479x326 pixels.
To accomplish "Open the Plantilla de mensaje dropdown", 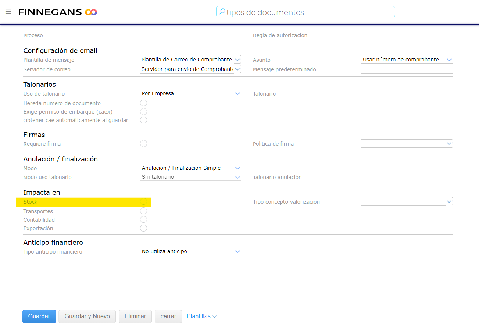I will coord(190,60).
